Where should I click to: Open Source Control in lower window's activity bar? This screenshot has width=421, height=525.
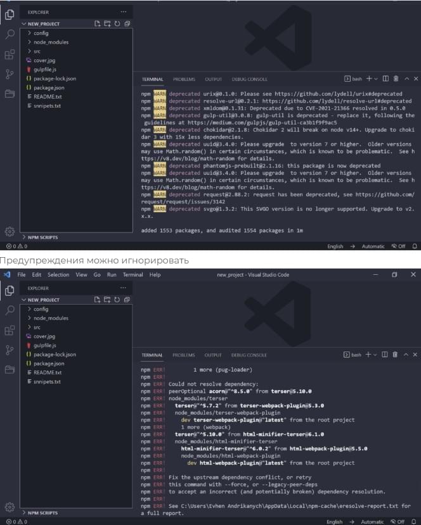click(x=10, y=350)
